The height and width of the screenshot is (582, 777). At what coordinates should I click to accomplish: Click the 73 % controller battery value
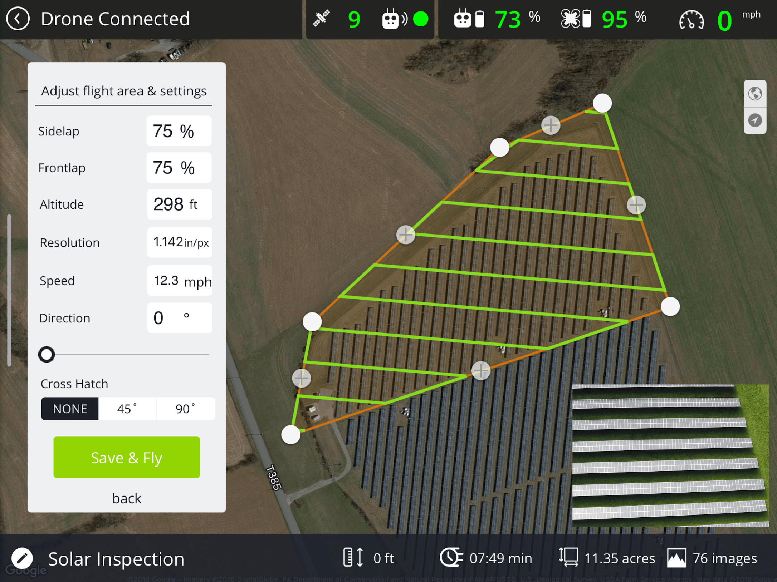tap(517, 19)
